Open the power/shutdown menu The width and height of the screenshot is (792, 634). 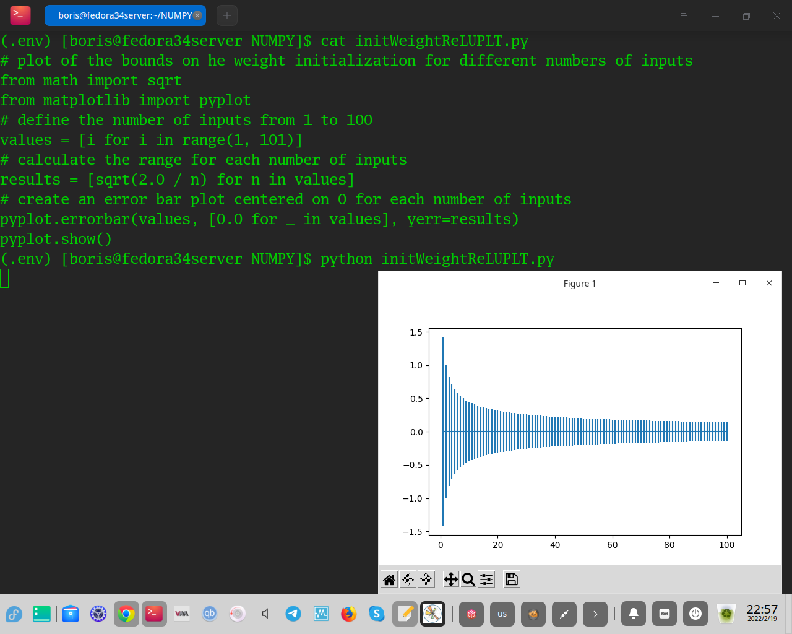(x=695, y=614)
